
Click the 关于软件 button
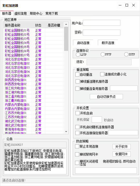(x=122, y=147)
